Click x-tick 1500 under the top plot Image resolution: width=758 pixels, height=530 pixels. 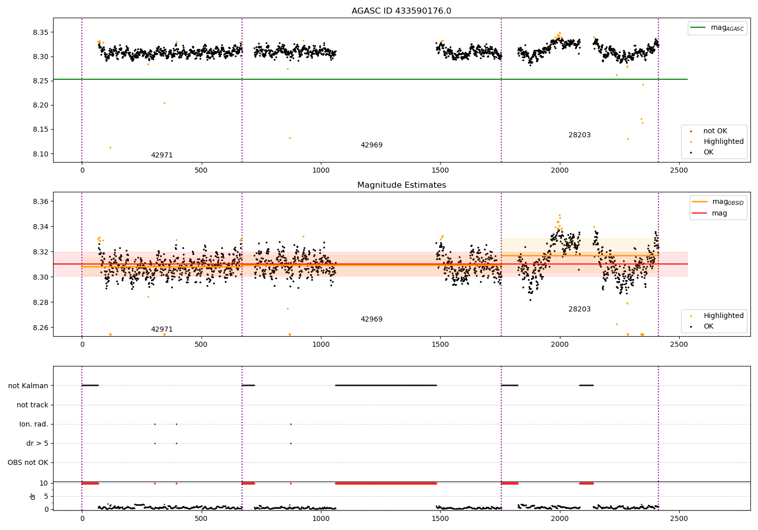(440, 170)
